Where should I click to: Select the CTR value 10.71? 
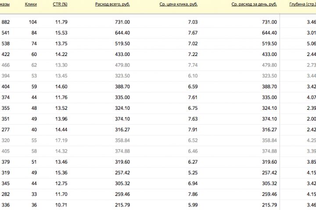(x=62, y=205)
